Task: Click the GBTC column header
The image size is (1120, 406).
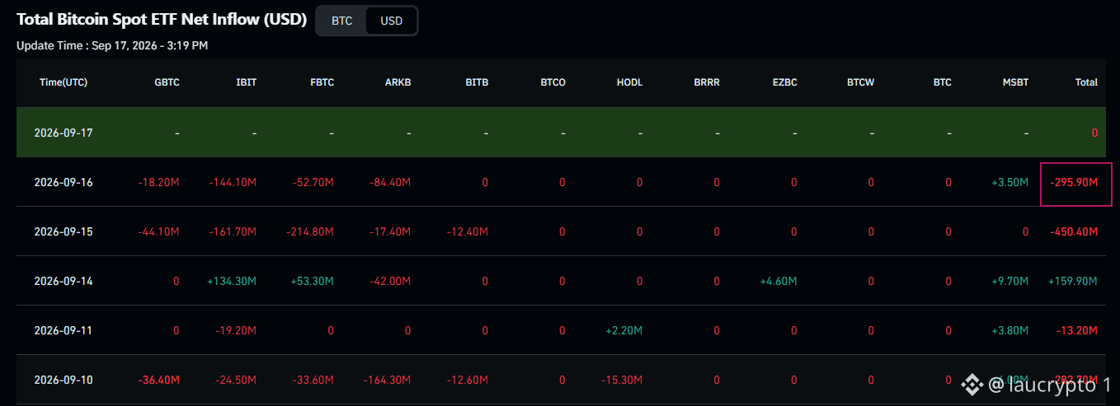Action: (x=167, y=82)
